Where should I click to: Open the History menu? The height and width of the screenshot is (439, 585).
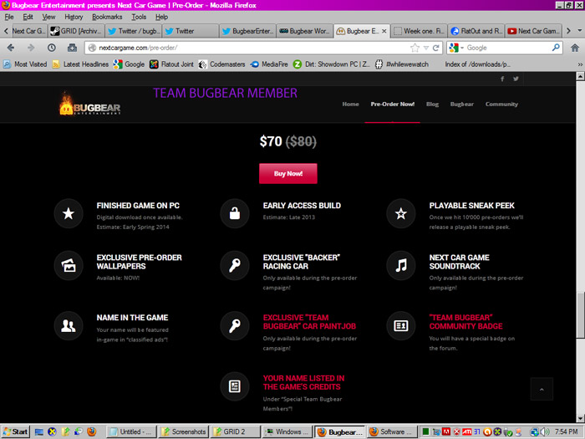[74, 17]
